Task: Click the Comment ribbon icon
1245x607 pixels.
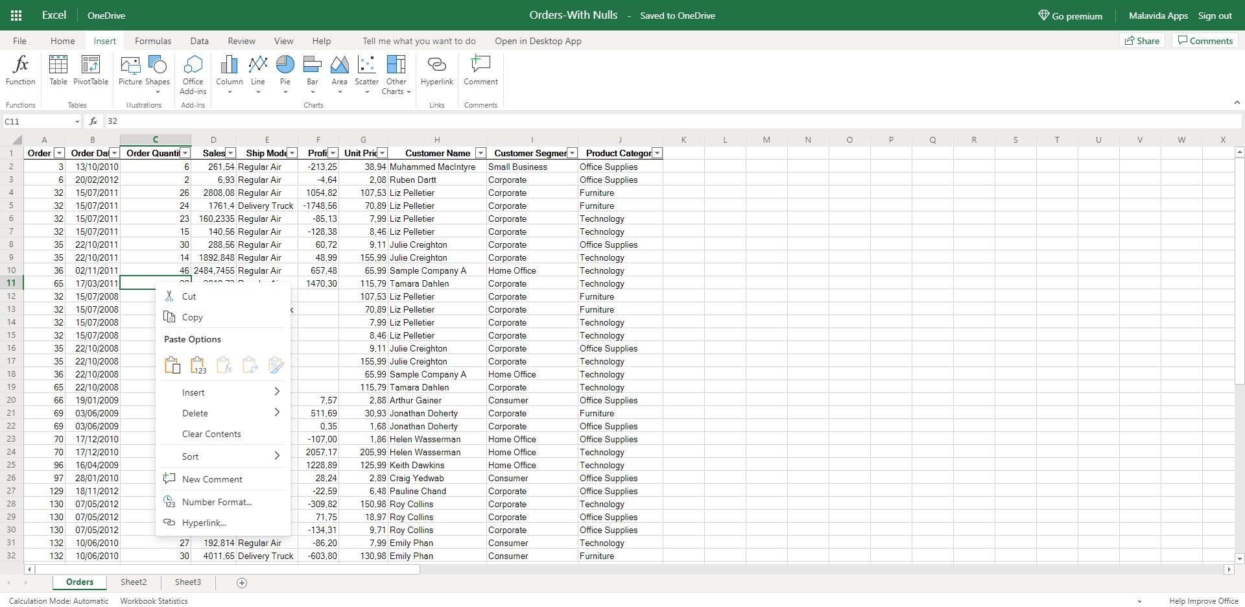Action: pyautogui.click(x=481, y=71)
